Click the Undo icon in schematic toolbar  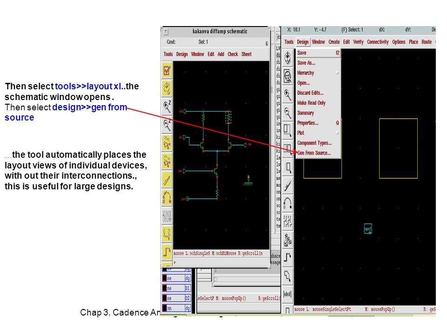pos(167,197)
